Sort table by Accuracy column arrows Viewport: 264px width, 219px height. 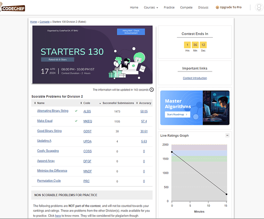click(137, 103)
